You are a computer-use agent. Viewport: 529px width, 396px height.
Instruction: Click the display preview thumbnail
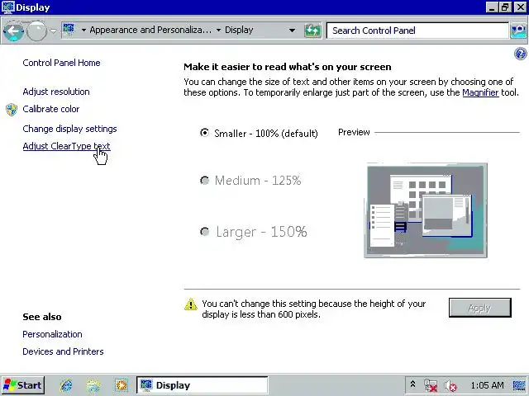click(426, 210)
